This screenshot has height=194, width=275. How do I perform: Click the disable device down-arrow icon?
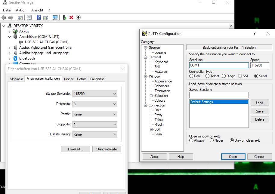(x=78, y=17)
